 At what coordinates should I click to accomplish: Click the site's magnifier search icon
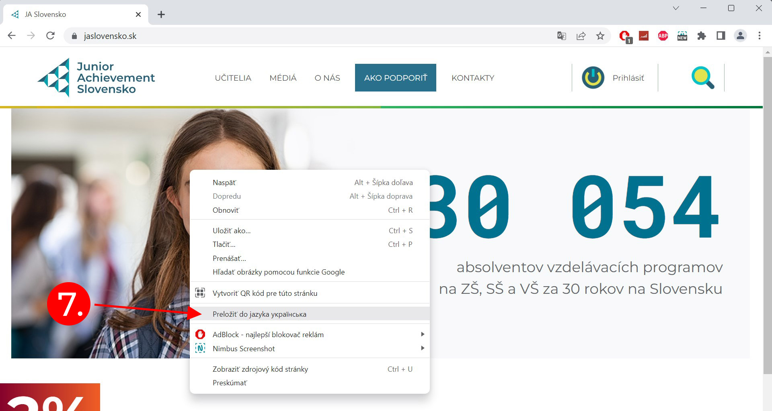click(x=702, y=77)
